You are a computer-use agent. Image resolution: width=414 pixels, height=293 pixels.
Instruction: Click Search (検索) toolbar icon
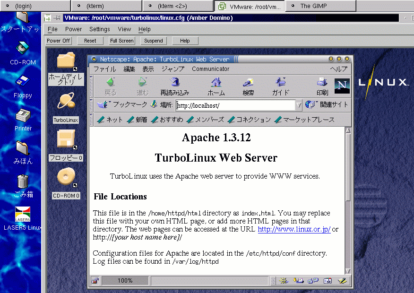(x=248, y=82)
